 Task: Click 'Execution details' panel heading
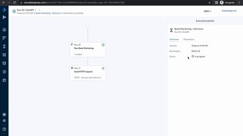[x=205, y=21]
